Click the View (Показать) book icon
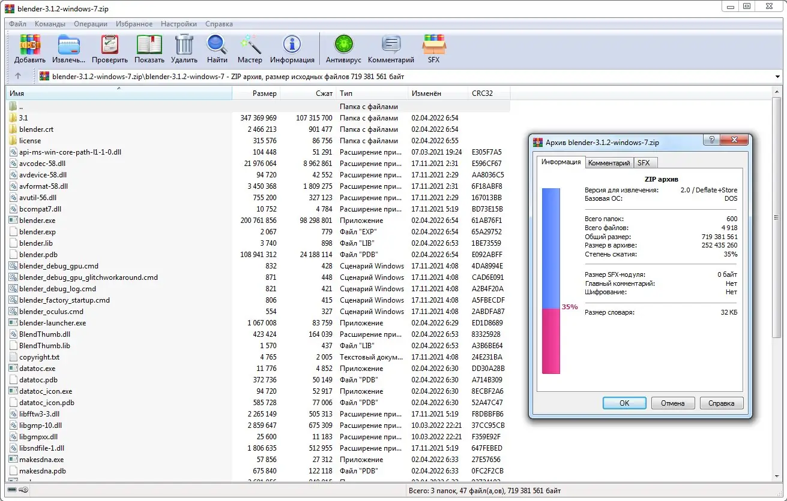Screen dimensions: 787x501 [149, 49]
